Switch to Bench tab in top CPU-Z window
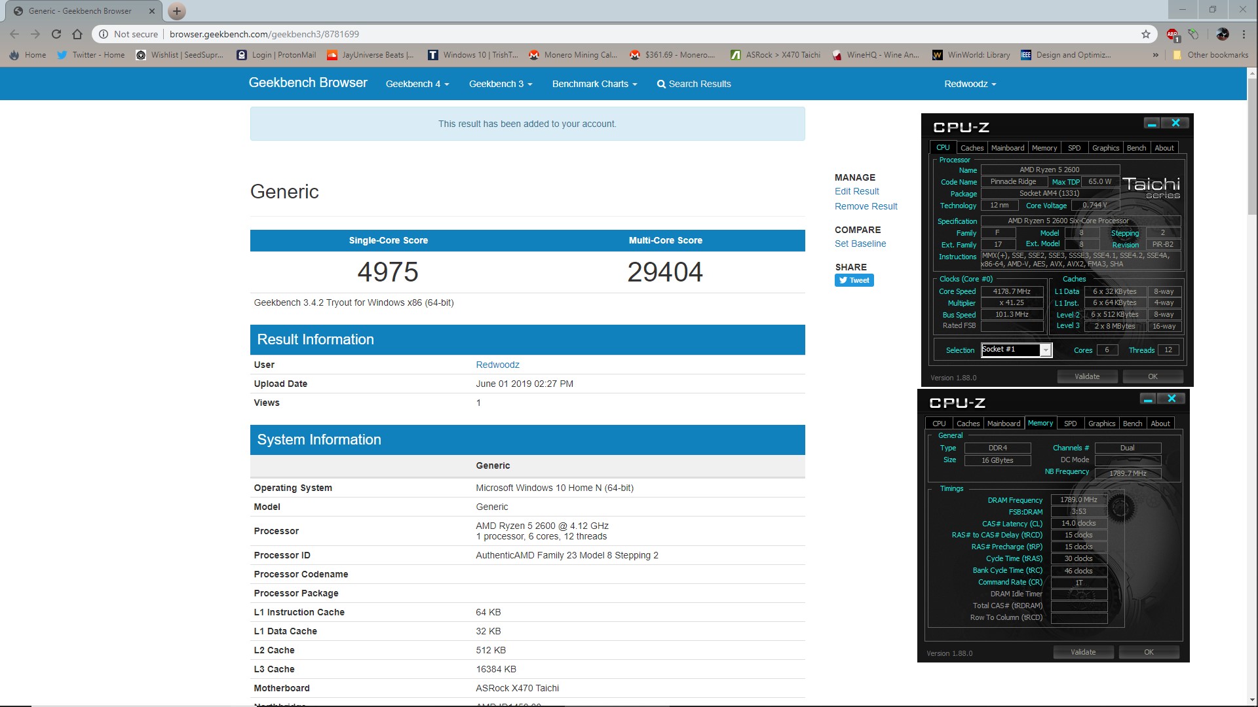Image resolution: width=1258 pixels, height=707 pixels. [x=1136, y=148]
